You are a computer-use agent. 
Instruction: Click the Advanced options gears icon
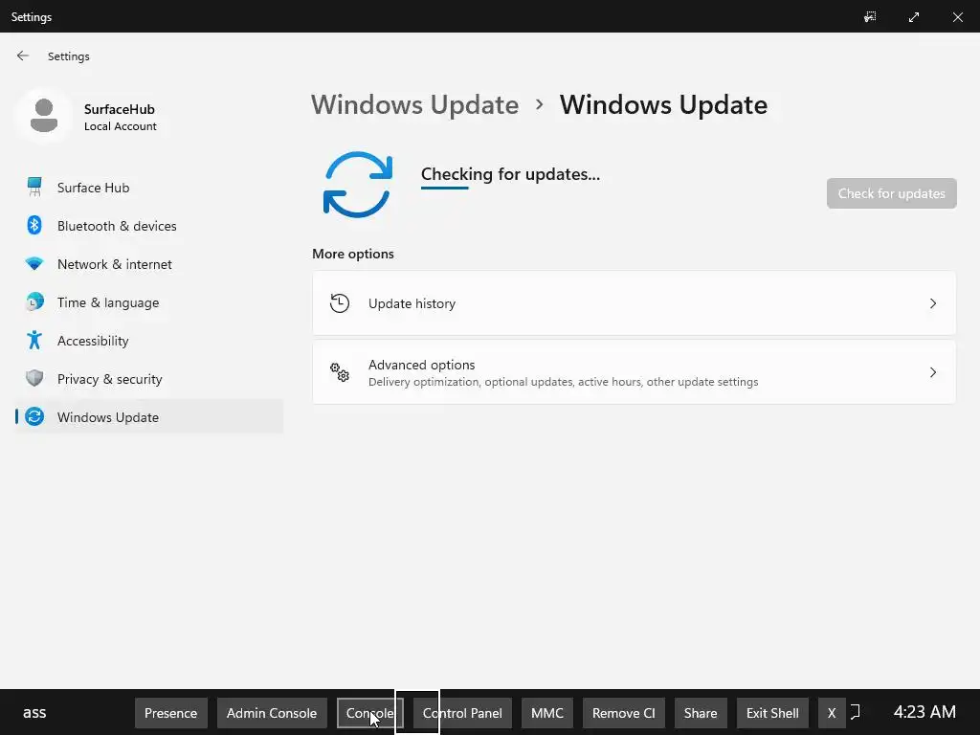pos(340,372)
